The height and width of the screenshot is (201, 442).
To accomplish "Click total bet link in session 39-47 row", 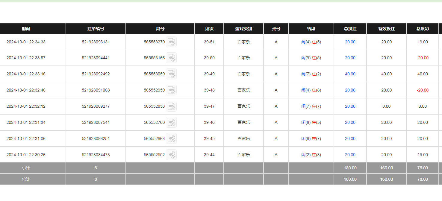I will pyautogui.click(x=350, y=106).
